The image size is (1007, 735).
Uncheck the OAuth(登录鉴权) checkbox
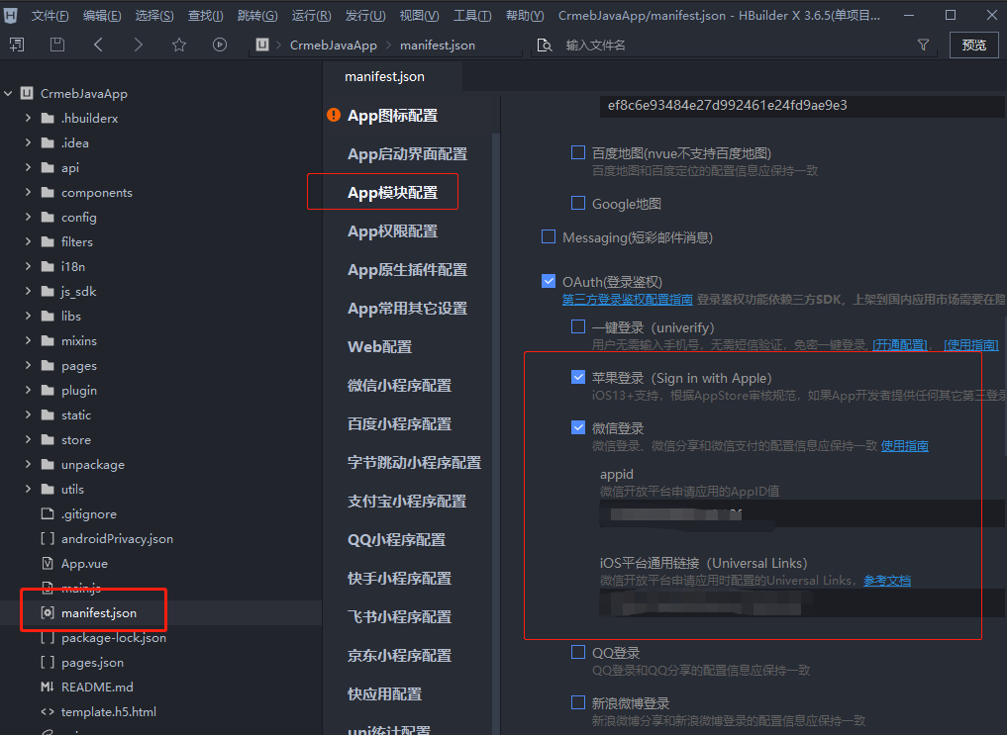[x=549, y=281]
